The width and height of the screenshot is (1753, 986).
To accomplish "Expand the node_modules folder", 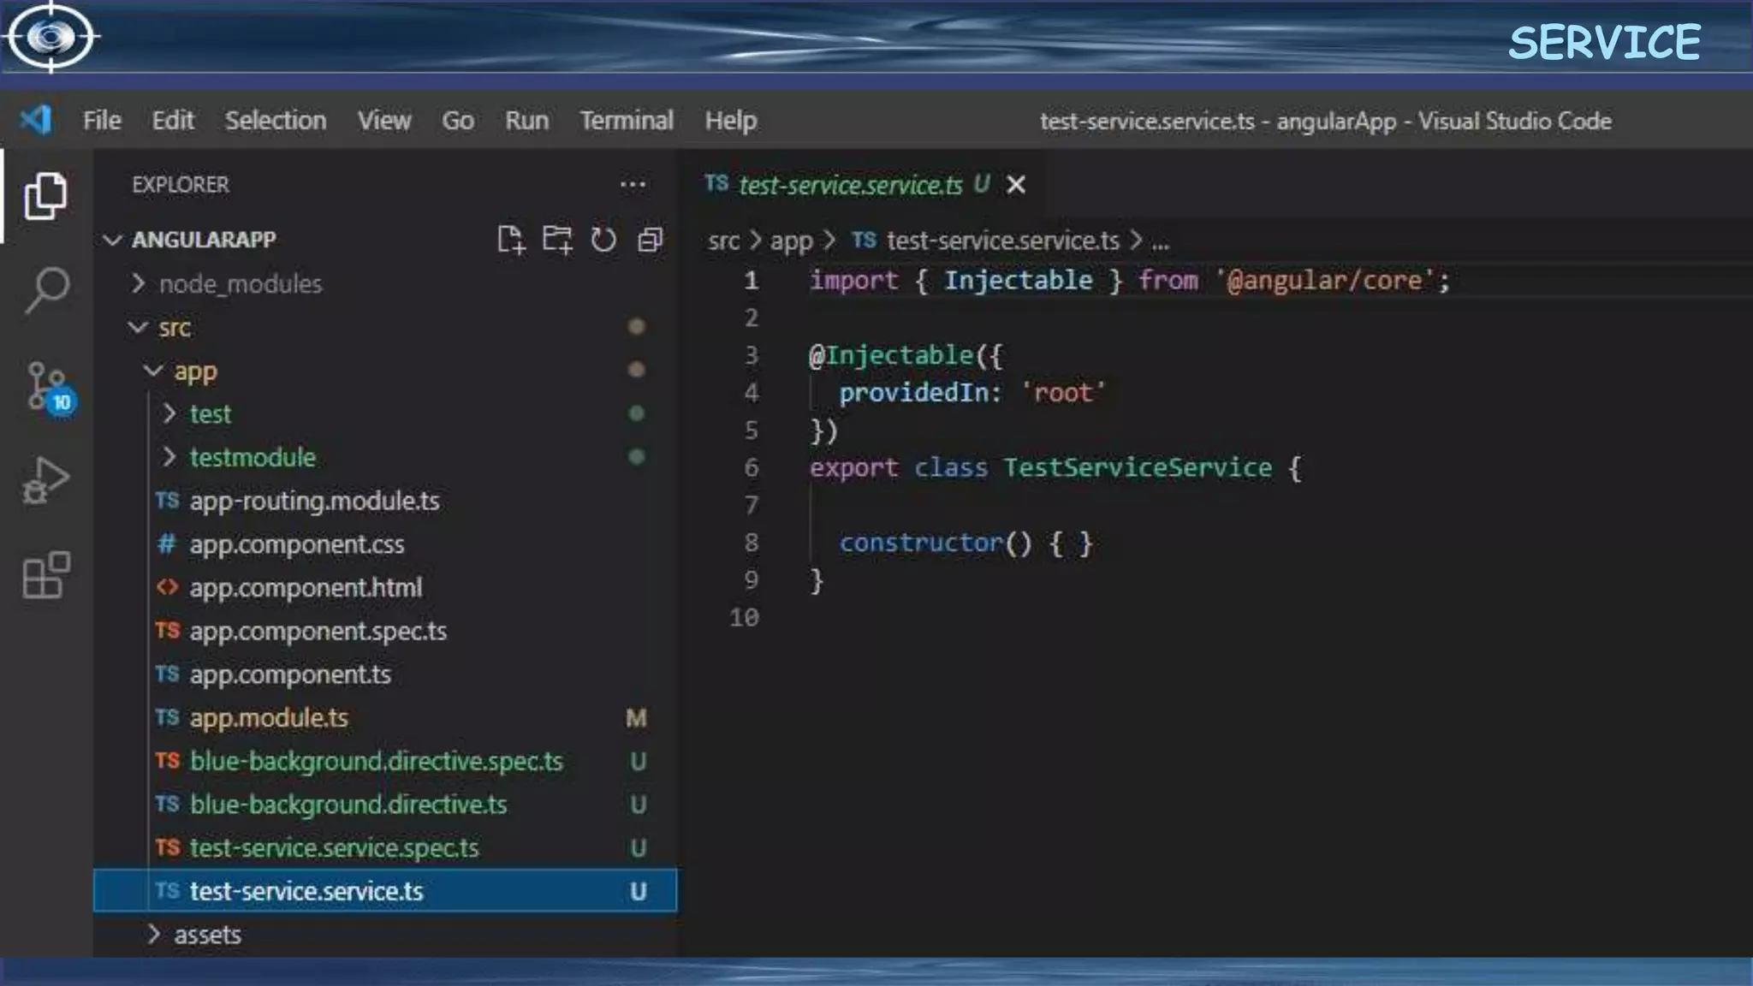I will click(x=240, y=284).
